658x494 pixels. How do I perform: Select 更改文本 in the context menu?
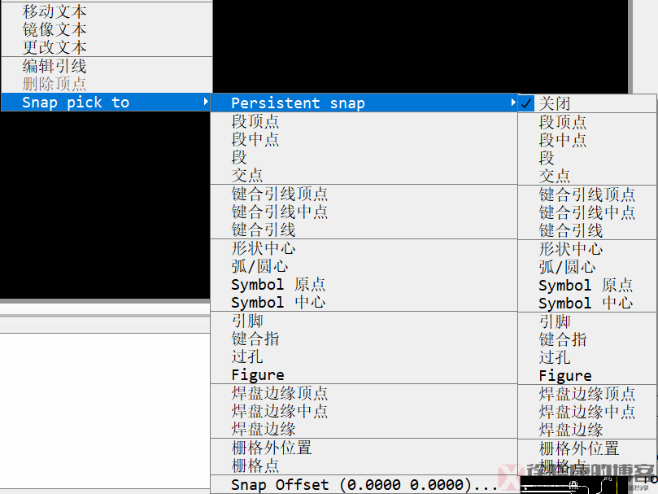tap(54, 47)
